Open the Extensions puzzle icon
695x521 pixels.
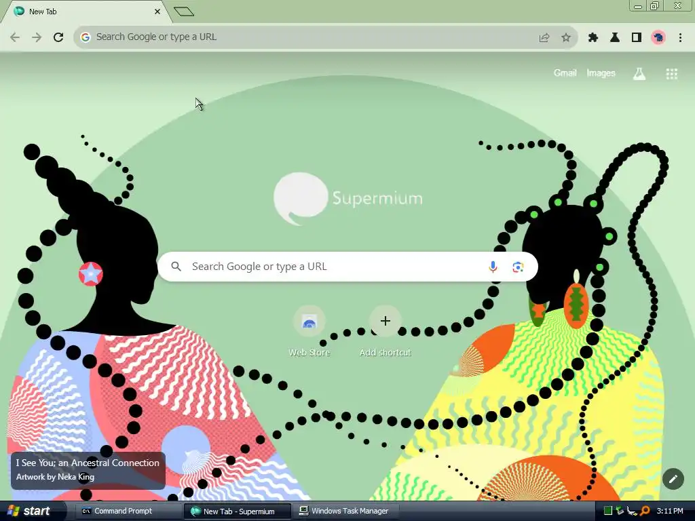(593, 38)
